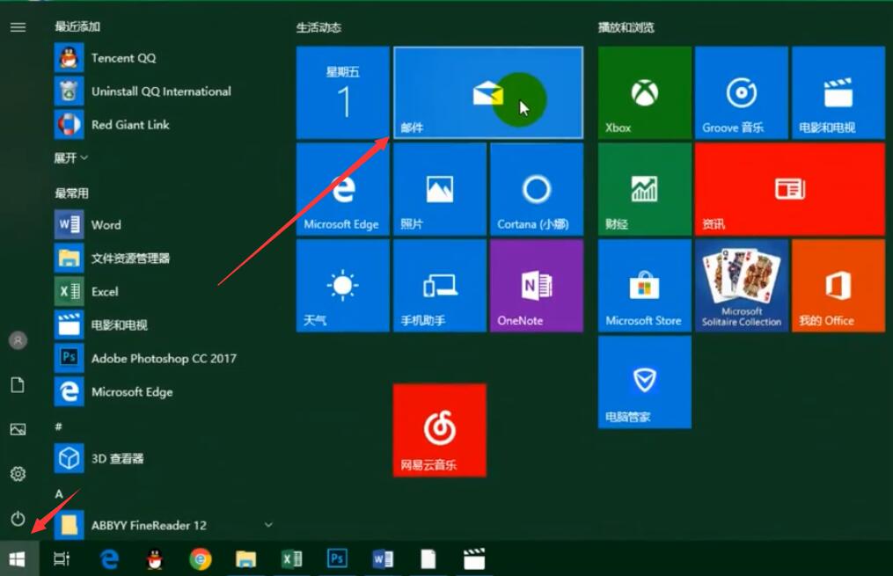Launch the 网易云音乐 tile
Screen dimensions: 893x576
click(x=439, y=430)
